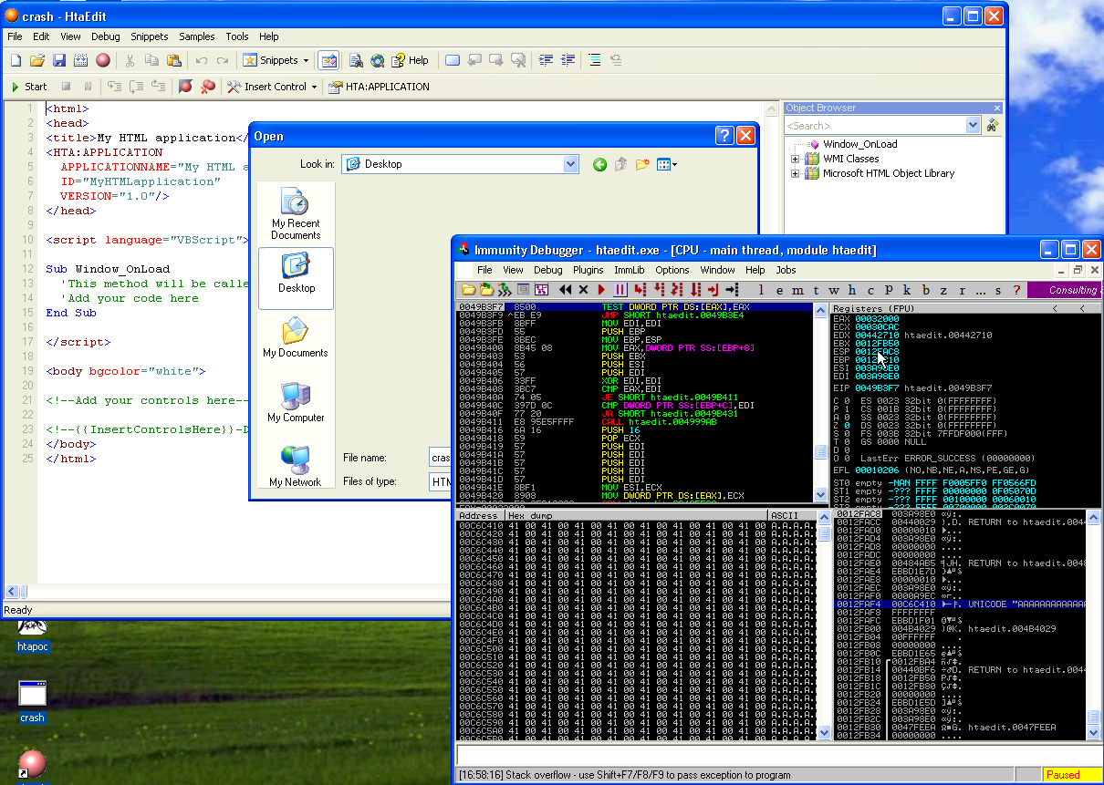Select My Documents in Open dialog places bar
Screen dimensions: 1104x785
tap(296, 337)
